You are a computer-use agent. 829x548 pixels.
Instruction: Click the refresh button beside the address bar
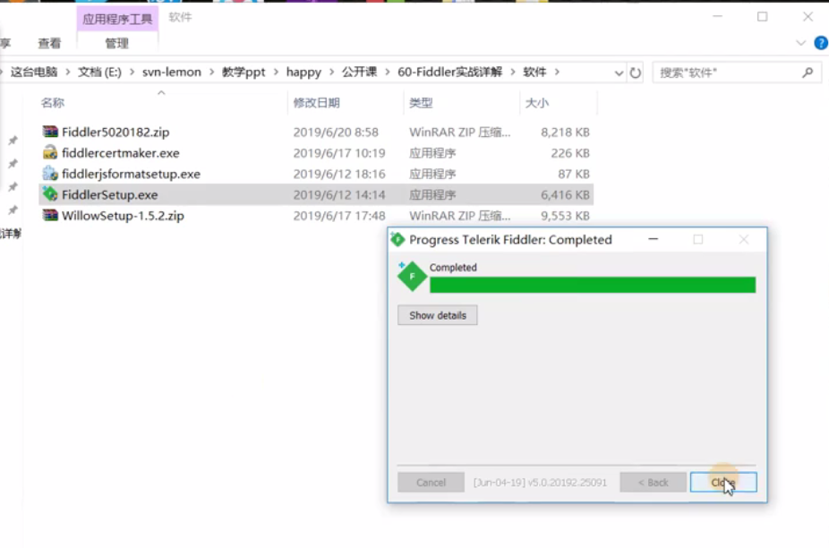point(636,73)
